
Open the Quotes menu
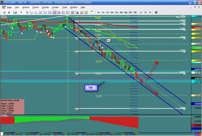pyautogui.click(x=45, y=7)
